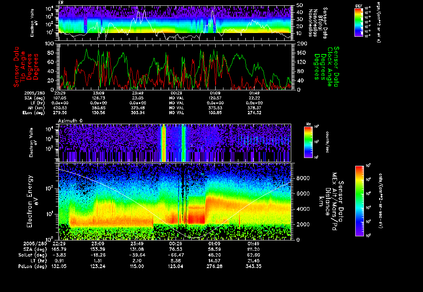Screen dimensions: 423x292
Task: Click the 50 nanoteslas axis tick
Action: pos(300,5)
